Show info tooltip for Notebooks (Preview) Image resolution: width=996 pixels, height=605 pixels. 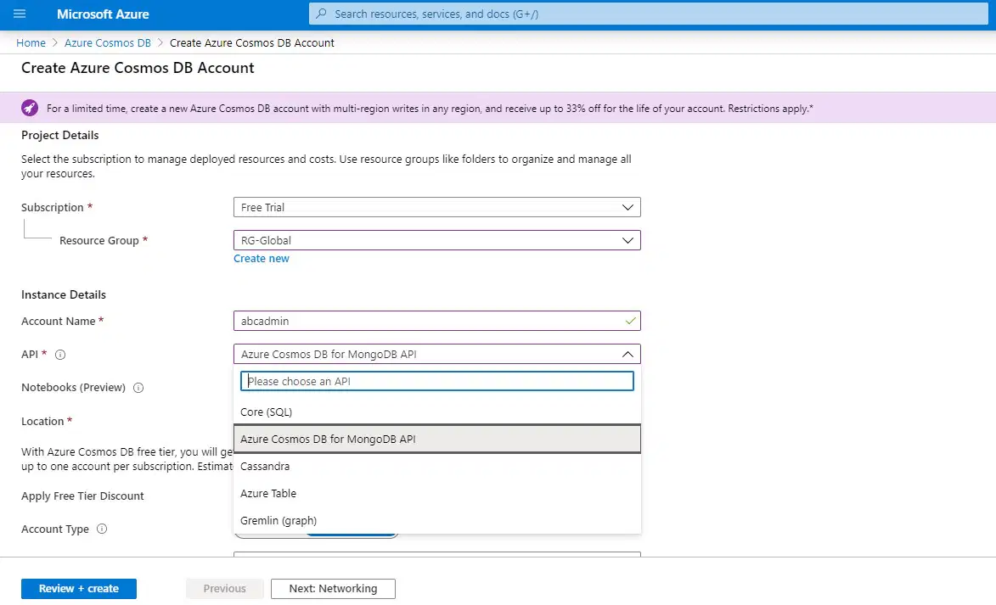coord(138,388)
